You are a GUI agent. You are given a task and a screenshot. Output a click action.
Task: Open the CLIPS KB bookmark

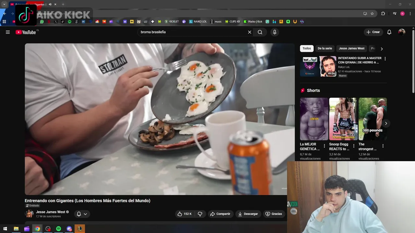point(232,22)
